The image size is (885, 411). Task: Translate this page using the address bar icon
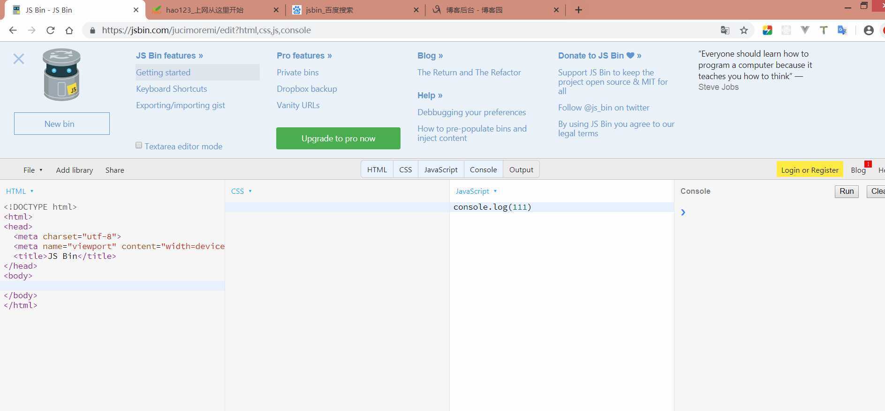[725, 30]
